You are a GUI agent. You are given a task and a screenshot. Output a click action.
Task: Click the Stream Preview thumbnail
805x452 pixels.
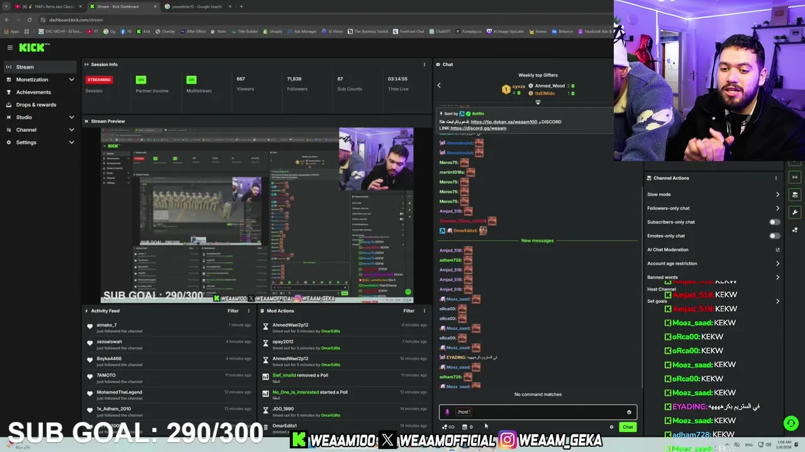[x=257, y=215]
